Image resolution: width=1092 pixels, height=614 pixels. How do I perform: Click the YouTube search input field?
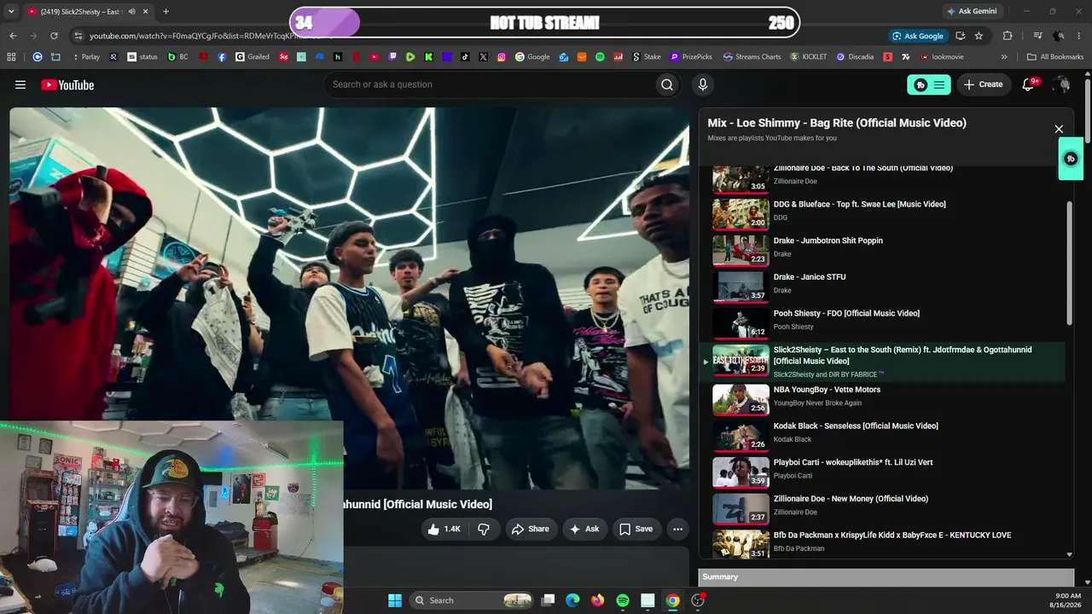pyautogui.click(x=488, y=84)
